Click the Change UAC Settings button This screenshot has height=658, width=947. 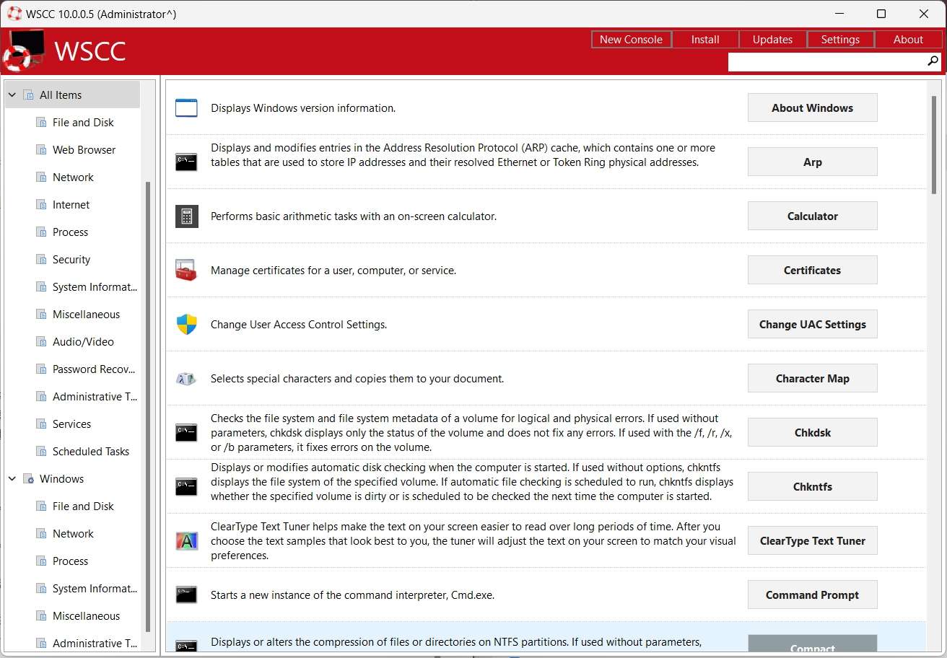coord(813,325)
